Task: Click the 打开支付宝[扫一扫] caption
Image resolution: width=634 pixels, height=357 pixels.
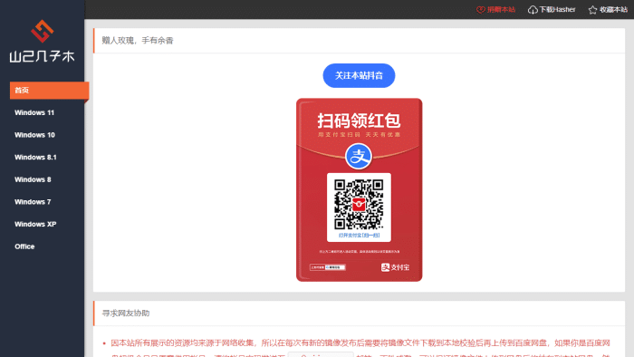Action: 359,235
